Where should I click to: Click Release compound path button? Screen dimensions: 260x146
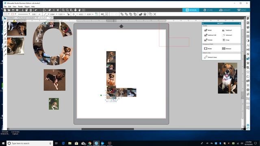click(x=227, y=49)
